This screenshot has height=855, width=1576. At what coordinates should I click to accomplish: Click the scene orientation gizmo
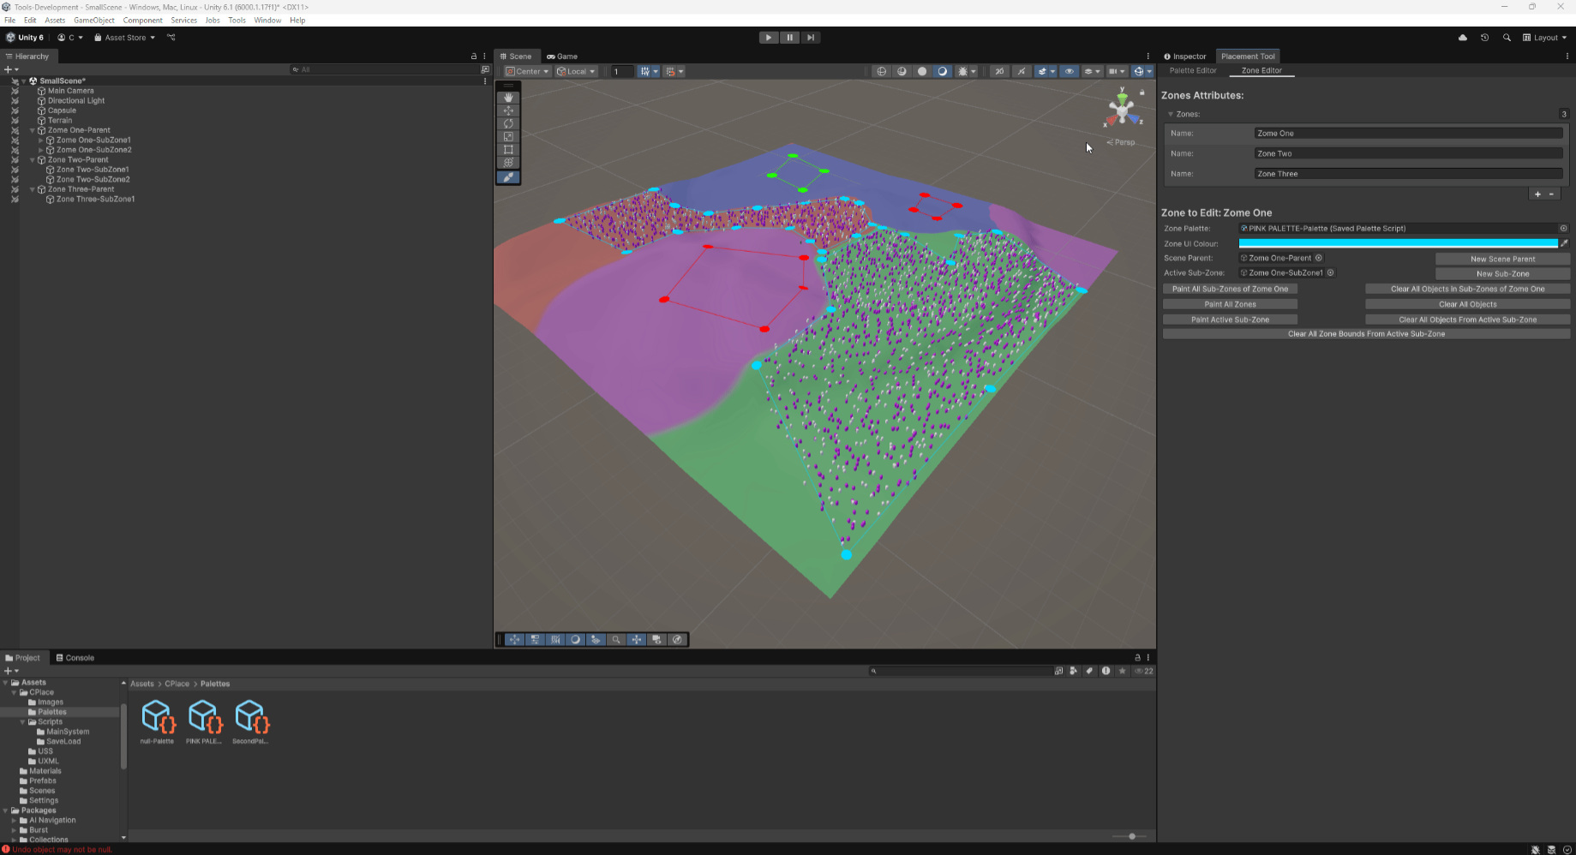[x=1122, y=111]
